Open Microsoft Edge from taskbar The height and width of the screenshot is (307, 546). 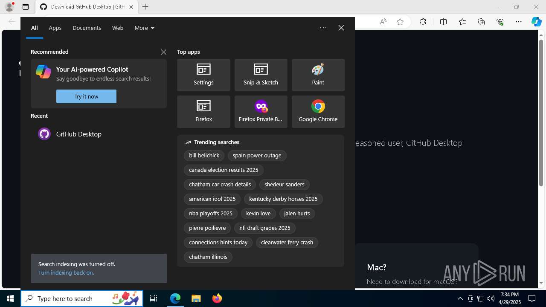pyautogui.click(x=175, y=298)
